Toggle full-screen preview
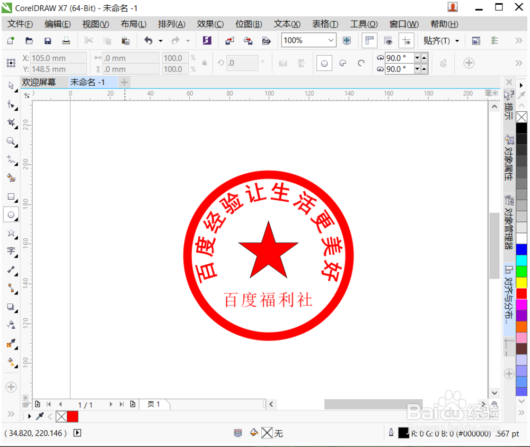 tap(347, 41)
